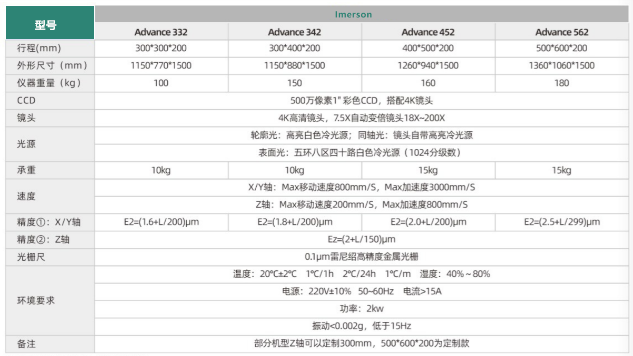
Task: Select travel value 300*300*200
Action: click(161, 48)
